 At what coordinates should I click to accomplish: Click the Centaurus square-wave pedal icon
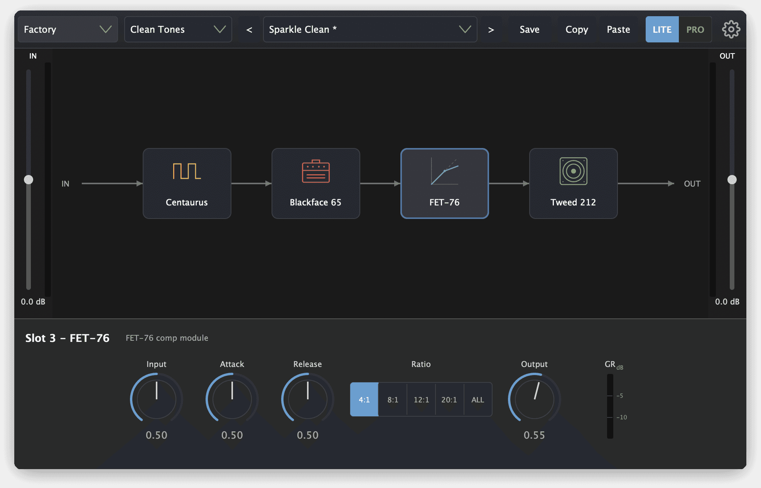click(x=187, y=171)
